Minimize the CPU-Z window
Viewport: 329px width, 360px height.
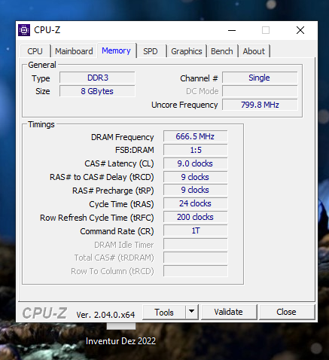tap(232, 30)
